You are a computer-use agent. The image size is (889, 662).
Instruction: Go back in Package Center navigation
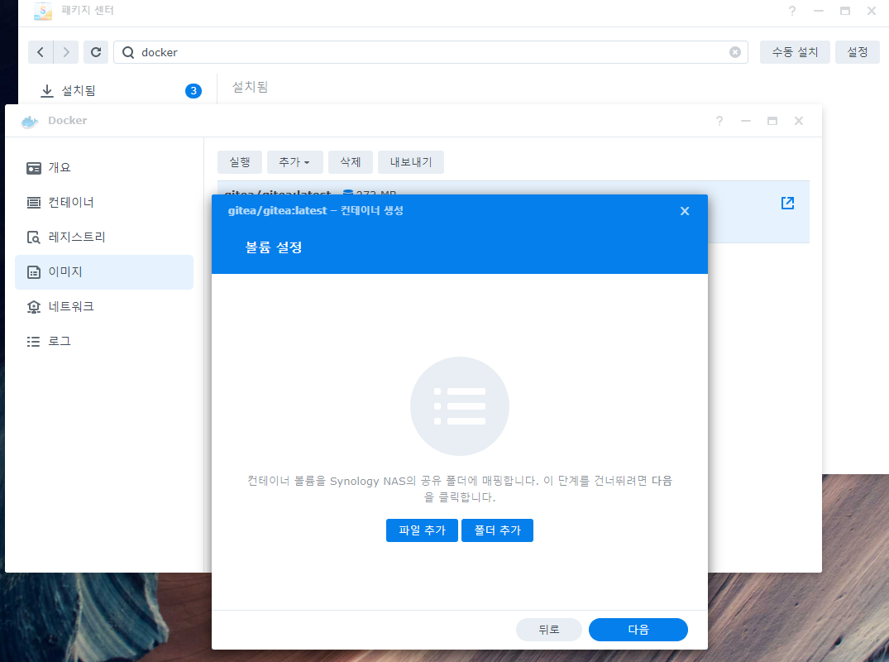tap(41, 52)
